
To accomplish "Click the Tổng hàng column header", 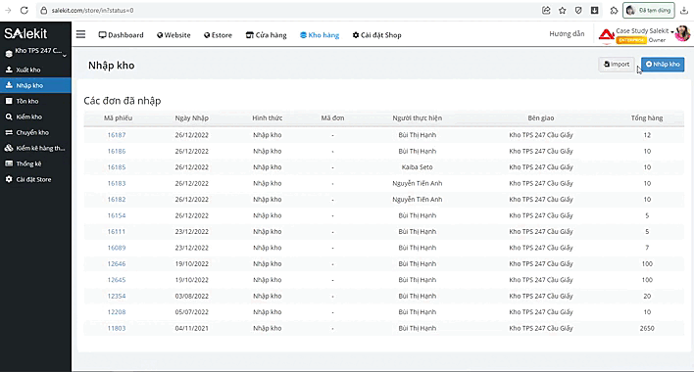I will [x=647, y=117].
